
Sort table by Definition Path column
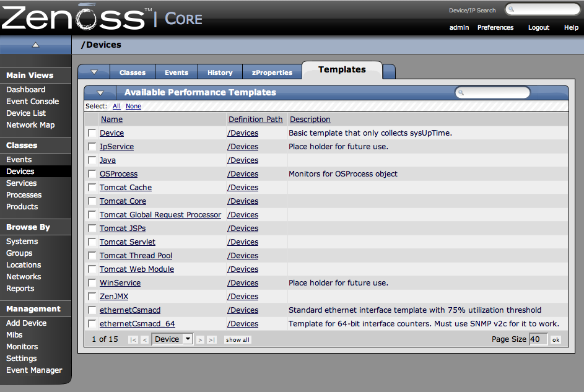tap(256, 120)
